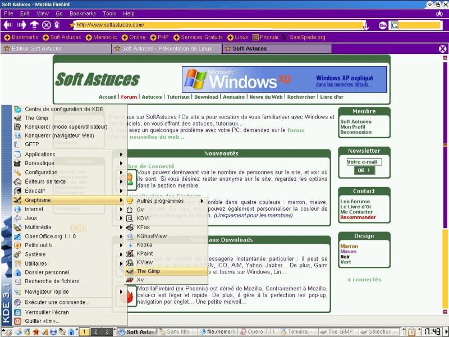The image size is (449, 337).
Task: Open the Memoclic bookmark folder
Action: click(x=102, y=37)
